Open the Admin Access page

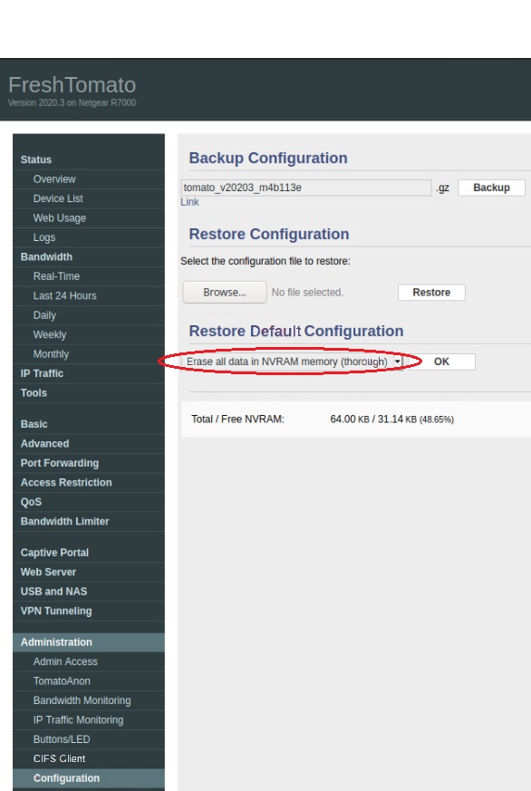coord(65,661)
